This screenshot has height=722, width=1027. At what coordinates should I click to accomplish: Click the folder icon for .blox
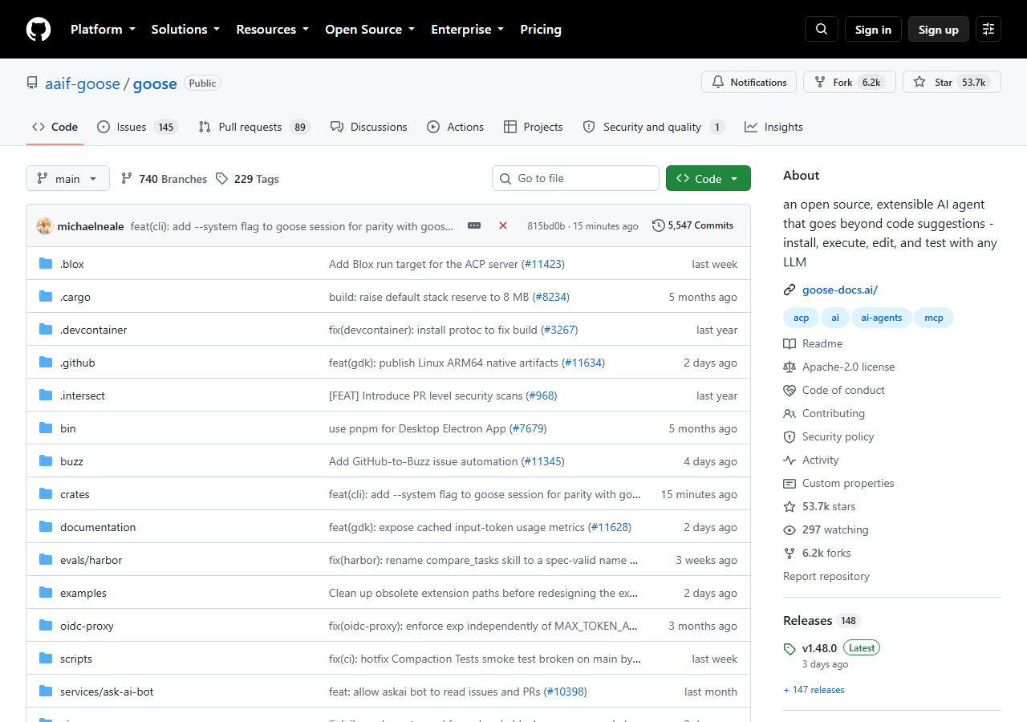pyautogui.click(x=46, y=264)
